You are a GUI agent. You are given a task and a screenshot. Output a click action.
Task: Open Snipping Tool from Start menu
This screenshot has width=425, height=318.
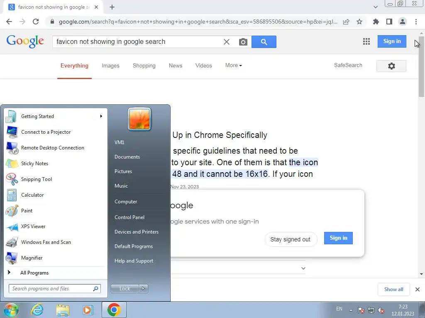56,179
